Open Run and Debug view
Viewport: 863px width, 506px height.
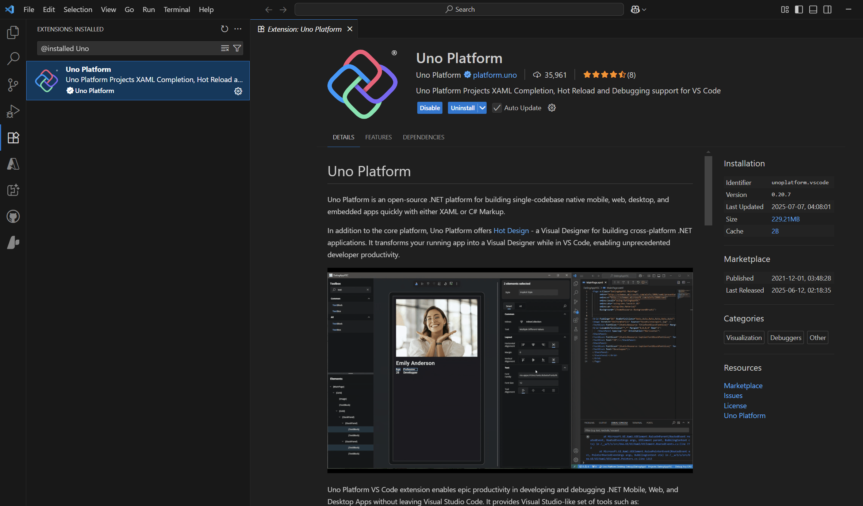click(x=13, y=111)
